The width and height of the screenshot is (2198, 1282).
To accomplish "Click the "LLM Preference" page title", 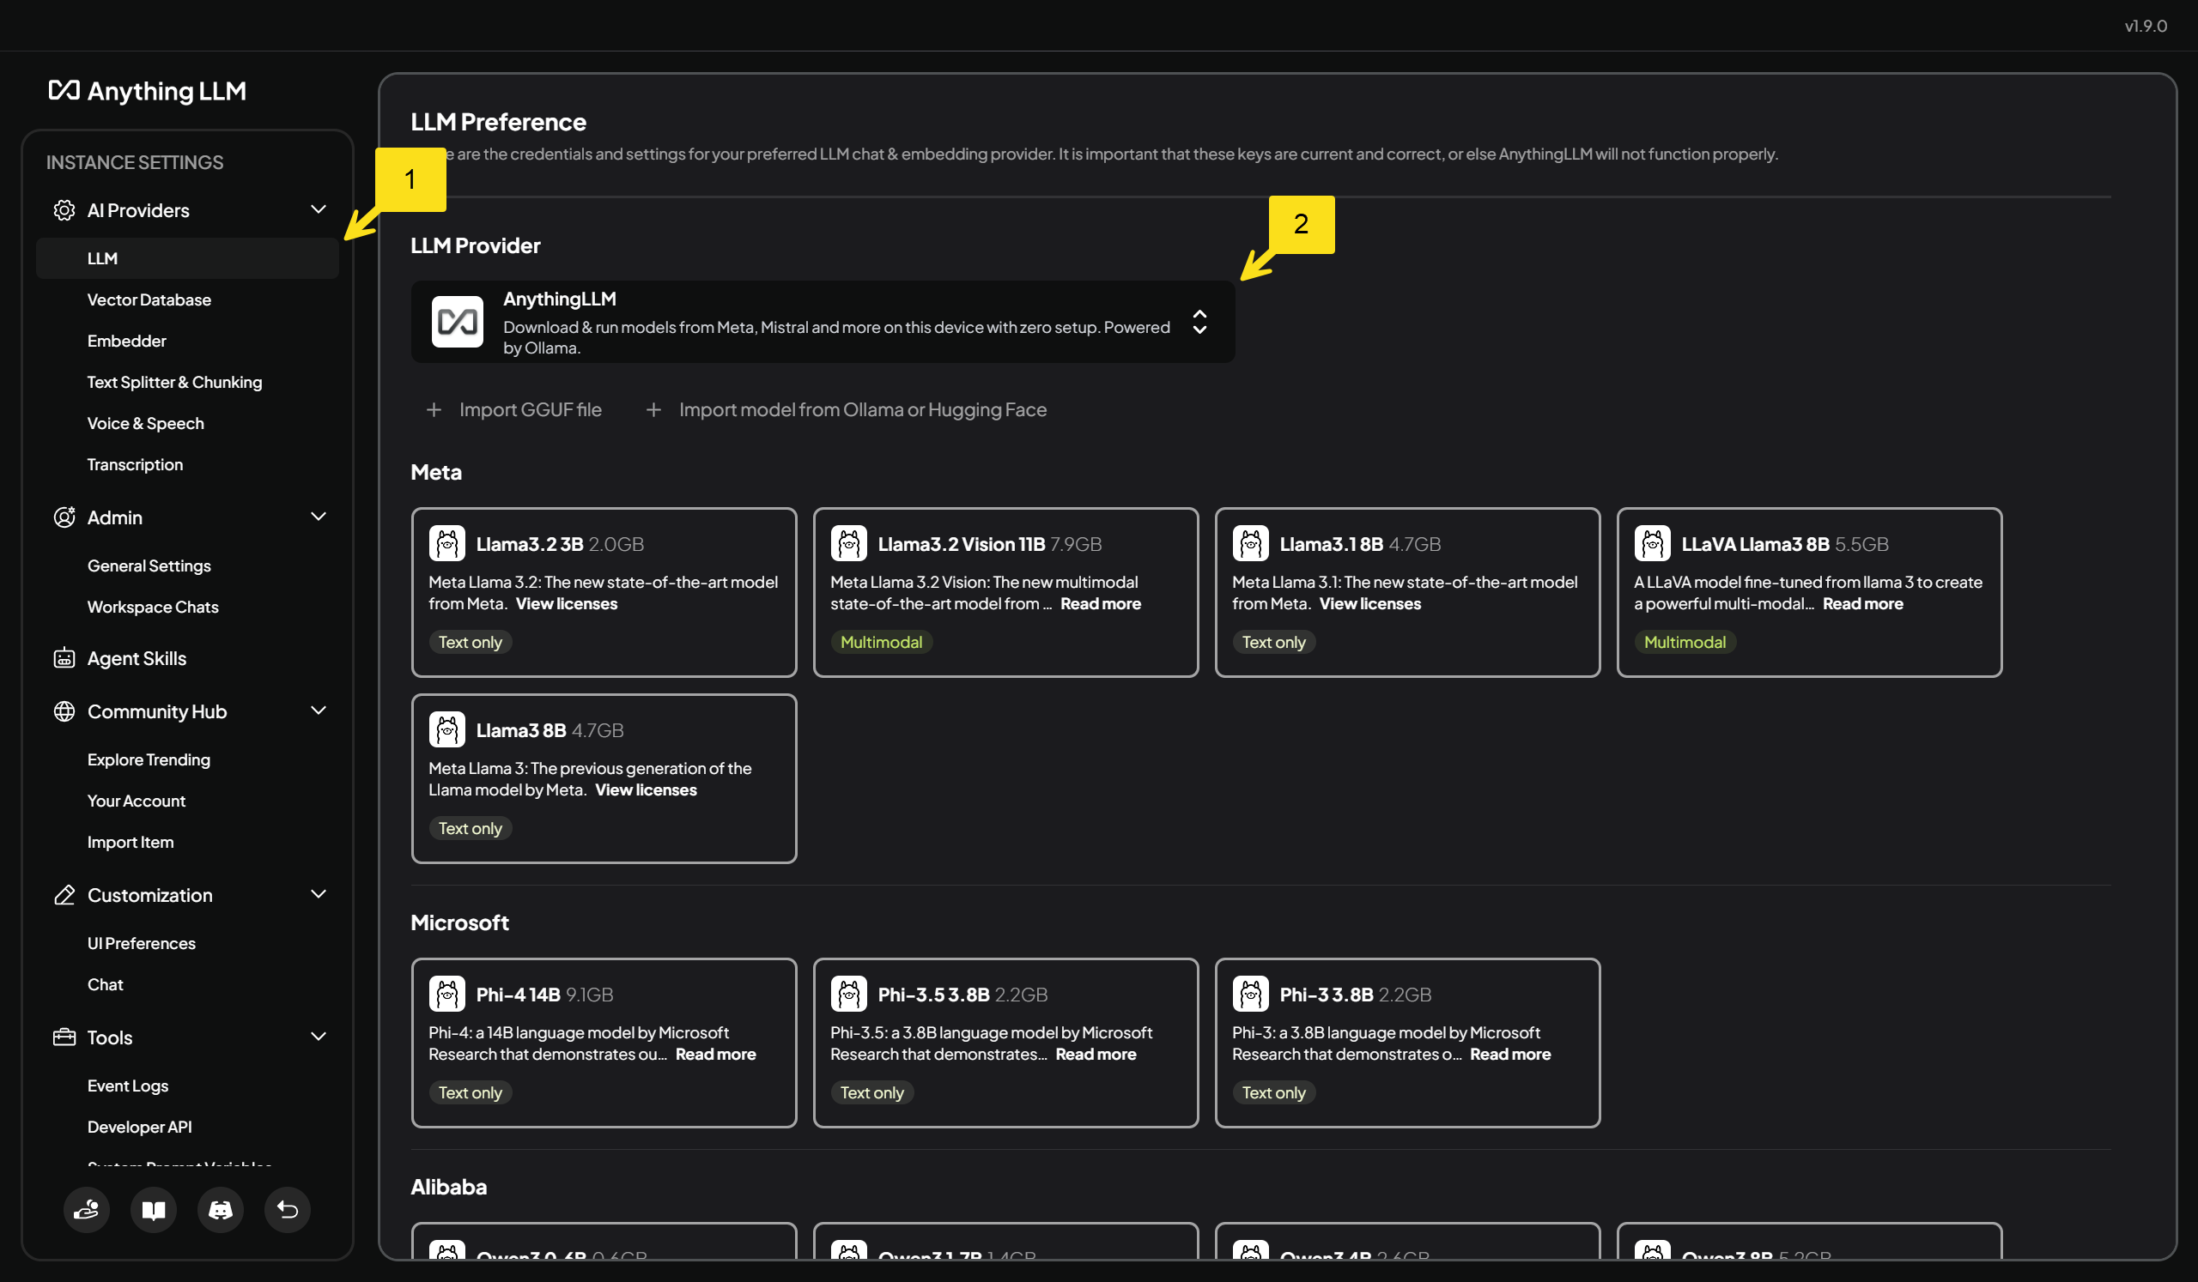I will (498, 122).
